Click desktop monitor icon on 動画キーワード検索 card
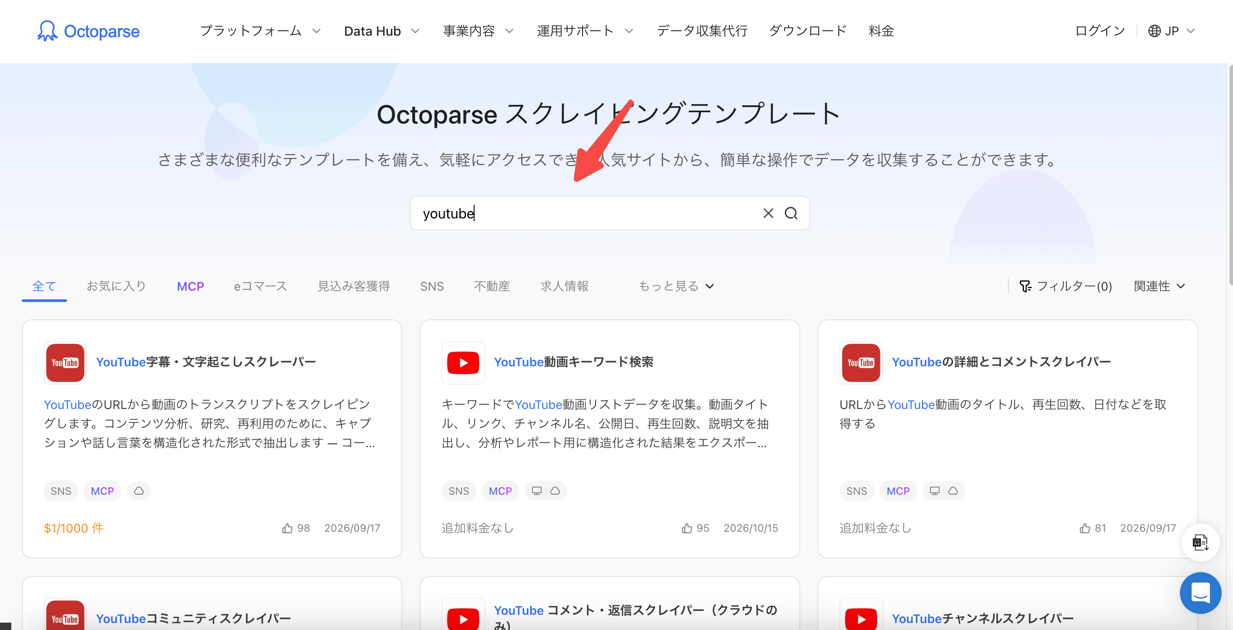Viewport: 1233px width, 630px height. pos(536,491)
